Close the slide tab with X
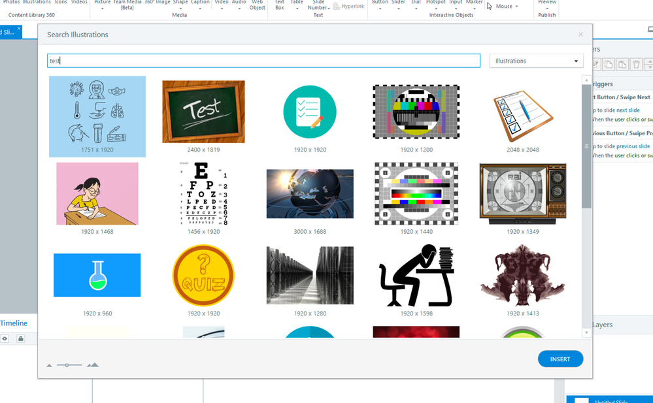This screenshot has width=653, height=403. click(19, 28)
